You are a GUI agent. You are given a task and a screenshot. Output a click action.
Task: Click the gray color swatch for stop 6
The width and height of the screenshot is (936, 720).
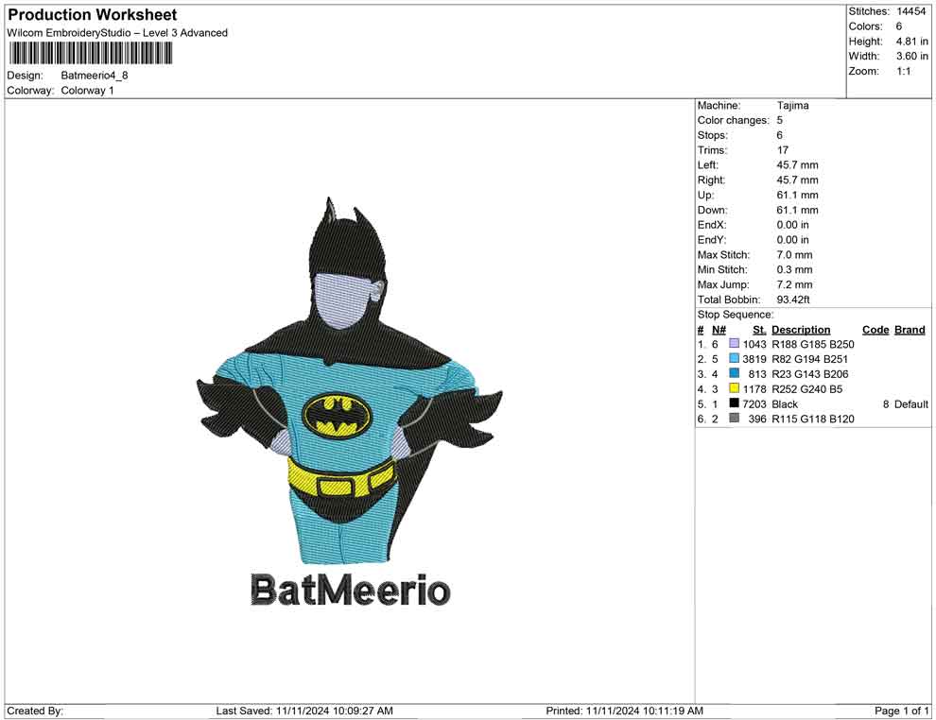[x=735, y=419]
